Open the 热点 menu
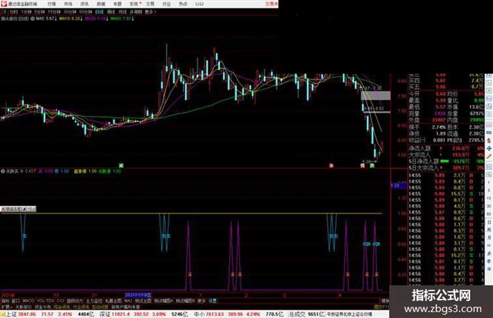The height and width of the screenshot is (318, 493). click(183, 4)
